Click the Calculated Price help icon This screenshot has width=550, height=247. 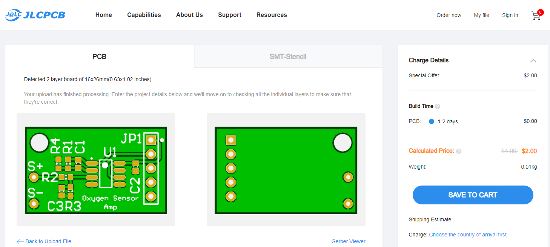pyautogui.click(x=459, y=151)
